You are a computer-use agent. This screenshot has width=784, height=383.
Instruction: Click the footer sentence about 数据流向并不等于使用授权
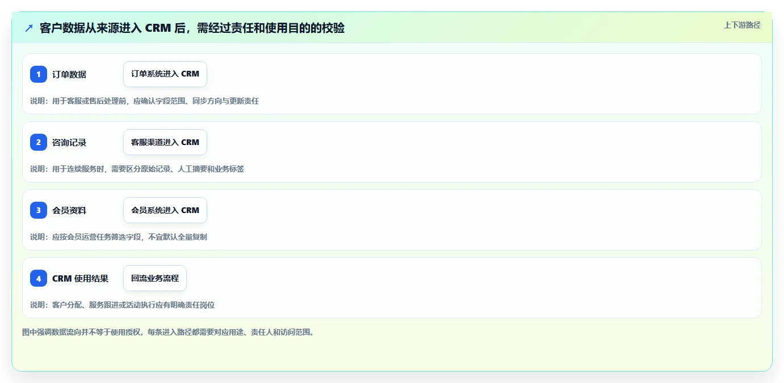pyautogui.click(x=168, y=332)
